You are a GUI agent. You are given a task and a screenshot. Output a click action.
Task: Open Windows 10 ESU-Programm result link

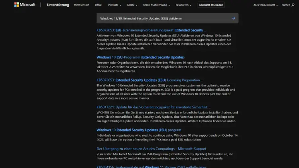tap(140, 57)
